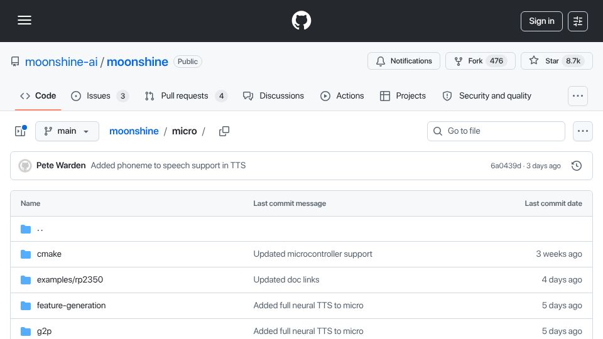Open 'Updated doc links' commit message
The height and width of the screenshot is (339, 603).
pyautogui.click(x=286, y=280)
